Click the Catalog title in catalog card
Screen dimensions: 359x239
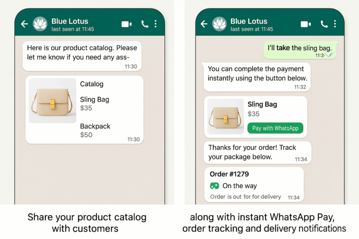point(92,84)
